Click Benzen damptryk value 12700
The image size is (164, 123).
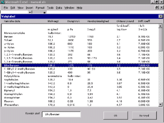(71, 37)
